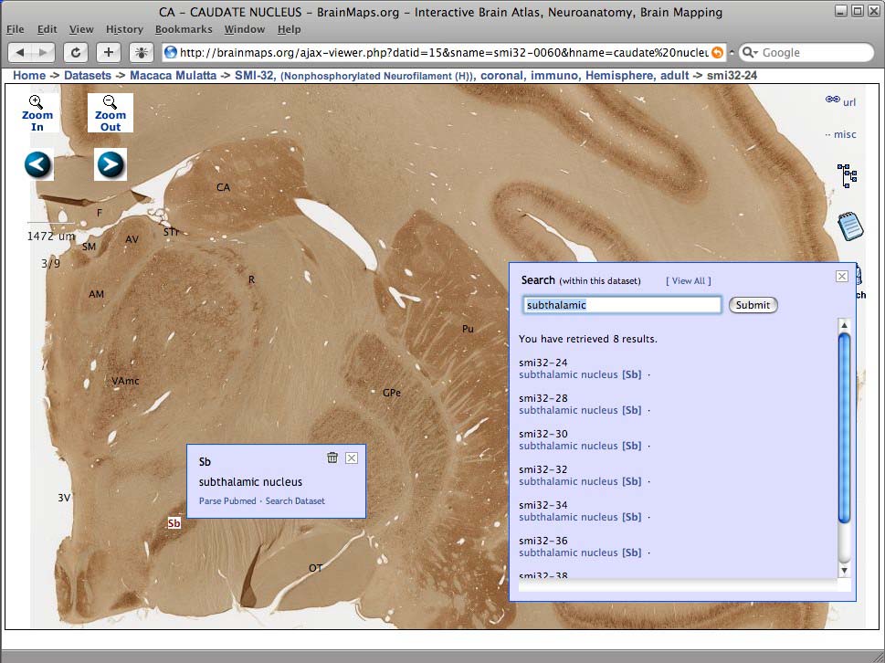Click the smi32-24 breadcrumb link
This screenshot has width=885, height=663.
pyautogui.click(x=732, y=76)
